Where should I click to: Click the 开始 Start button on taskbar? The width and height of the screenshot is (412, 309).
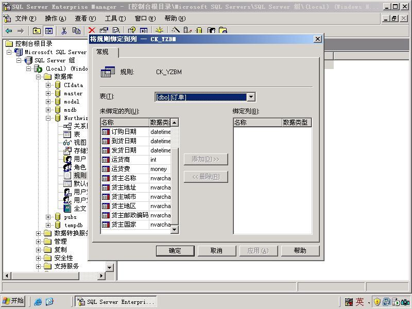13,301
